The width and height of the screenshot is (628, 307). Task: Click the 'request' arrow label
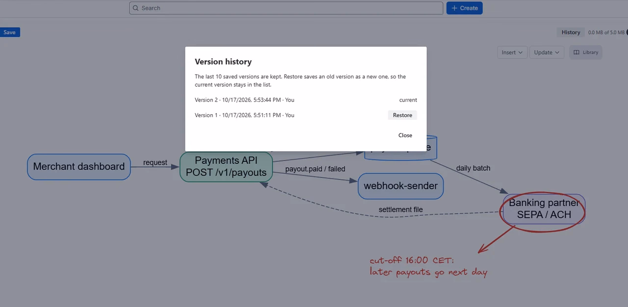155,163
